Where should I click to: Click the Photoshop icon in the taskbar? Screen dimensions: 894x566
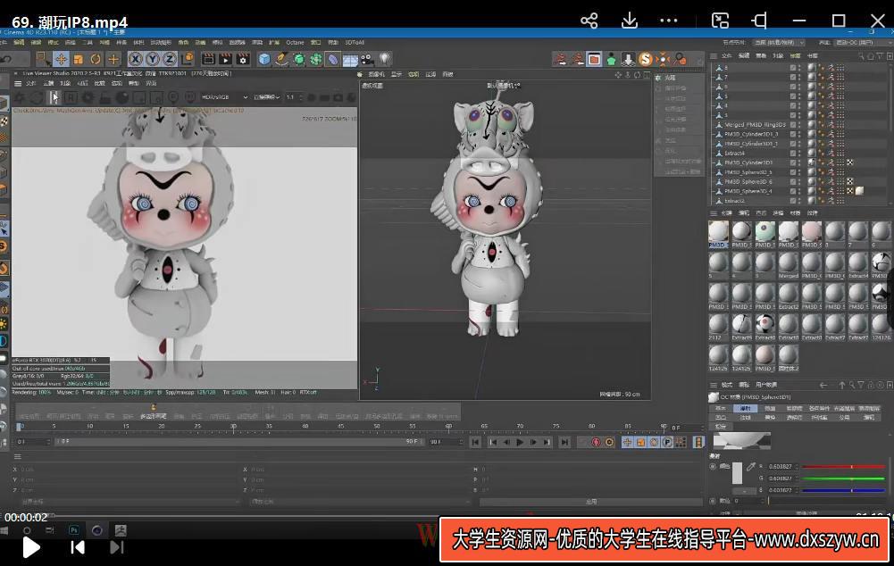click(74, 530)
